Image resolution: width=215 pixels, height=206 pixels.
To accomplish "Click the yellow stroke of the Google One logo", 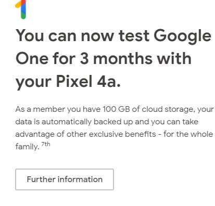I will pos(18,4).
